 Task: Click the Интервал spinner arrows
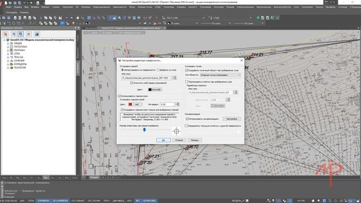point(177,104)
